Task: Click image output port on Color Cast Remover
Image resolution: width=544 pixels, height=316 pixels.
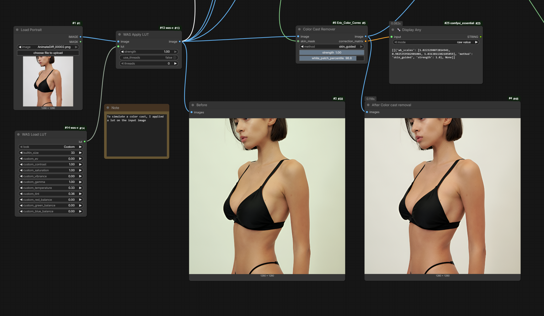Action: [x=365, y=36]
